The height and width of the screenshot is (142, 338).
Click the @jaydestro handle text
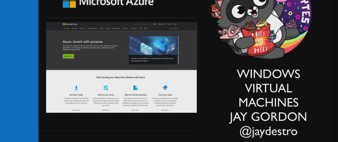(268, 132)
